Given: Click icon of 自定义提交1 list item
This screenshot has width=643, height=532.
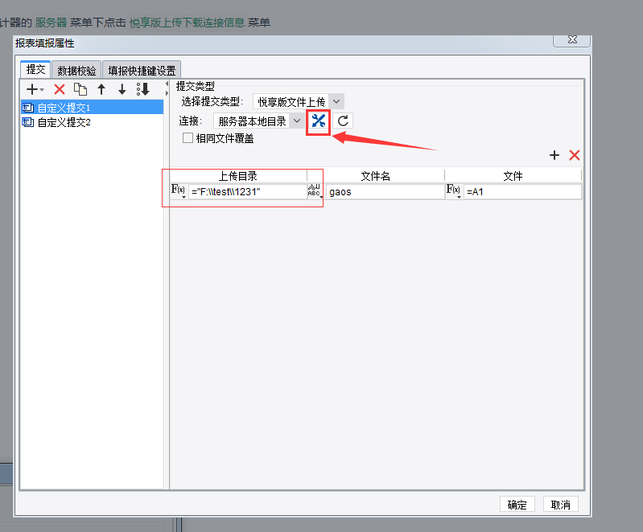Looking at the screenshot, I should click(28, 108).
